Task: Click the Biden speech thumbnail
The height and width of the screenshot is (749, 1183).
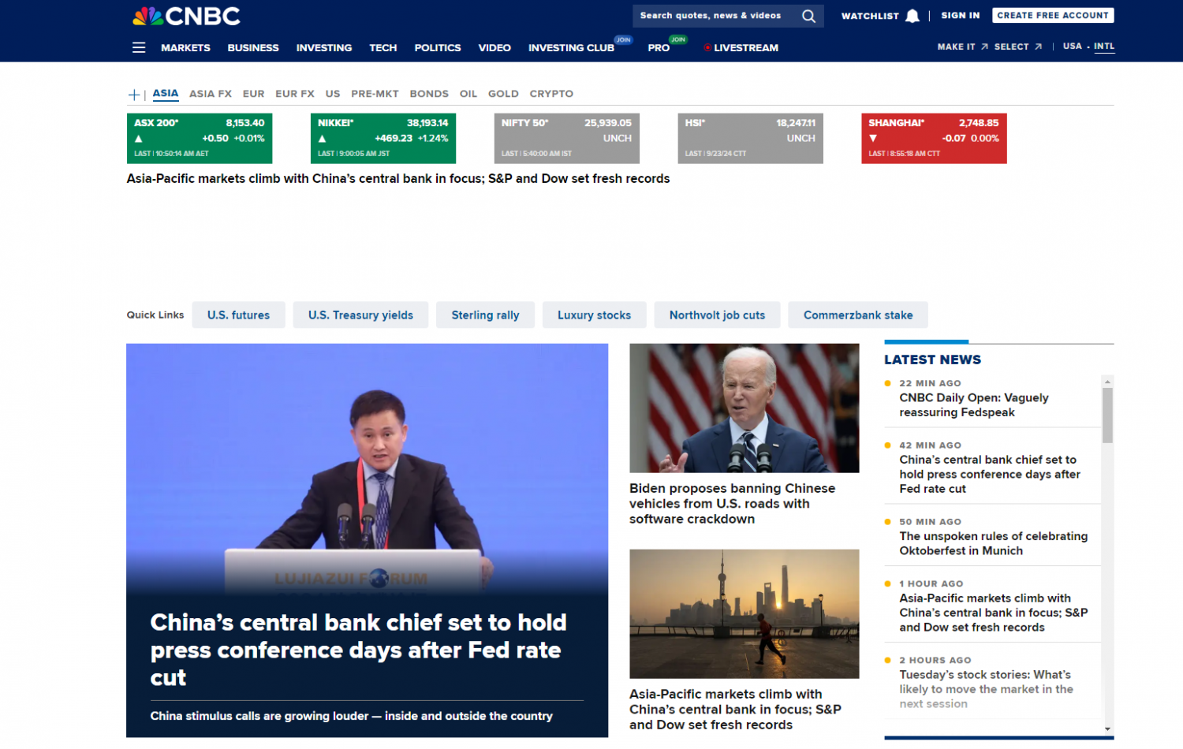Action: tap(745, 408)
